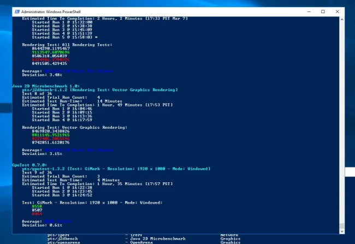Click 'Started Run 5 @ 15:58:03'
This screenshot has height=244, width=355.
[x=62, y=37]
